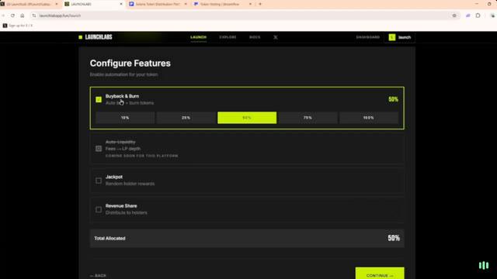Open the browser profile icon at far right

coord(492,15)
